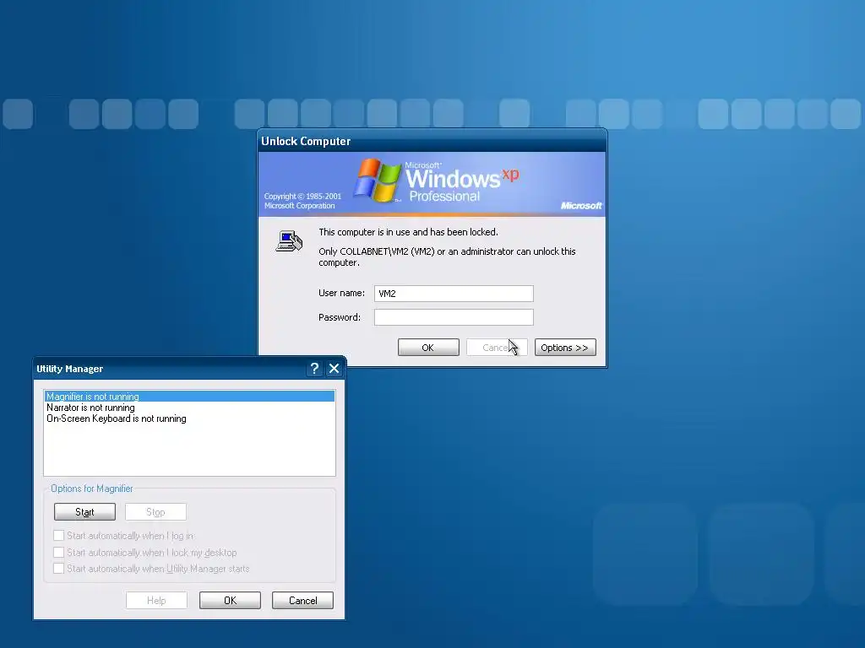
Task: Close the Utility Manager window
Action: click(x=334, y=369)
